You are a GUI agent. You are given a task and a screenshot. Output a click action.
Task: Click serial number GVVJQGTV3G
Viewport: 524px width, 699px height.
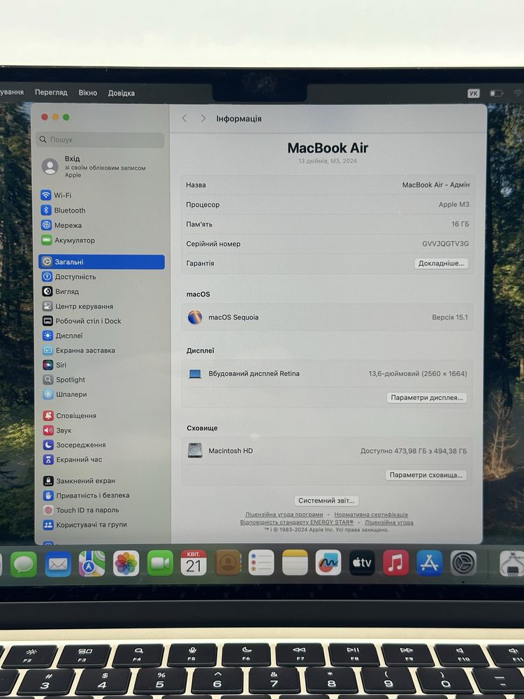(445, 244)
